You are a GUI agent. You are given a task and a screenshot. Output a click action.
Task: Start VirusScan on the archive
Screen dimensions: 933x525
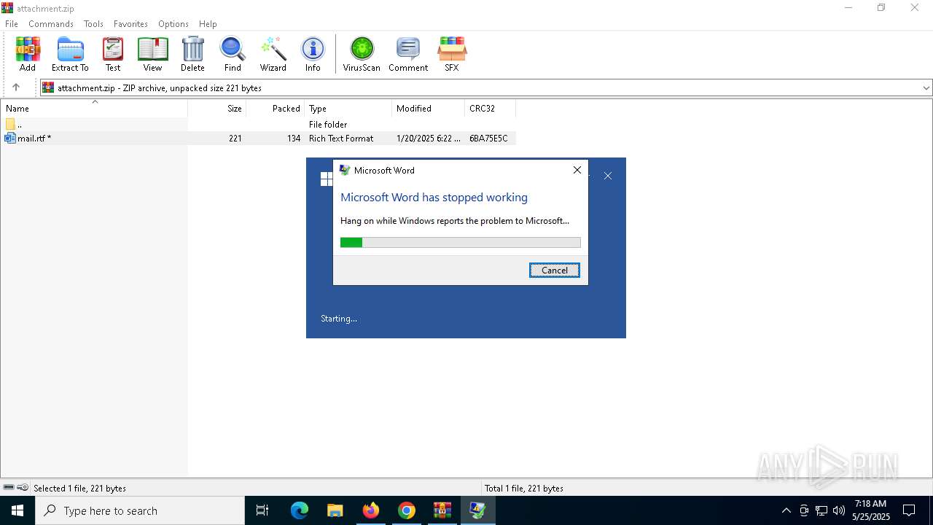[x=362, y=55]
